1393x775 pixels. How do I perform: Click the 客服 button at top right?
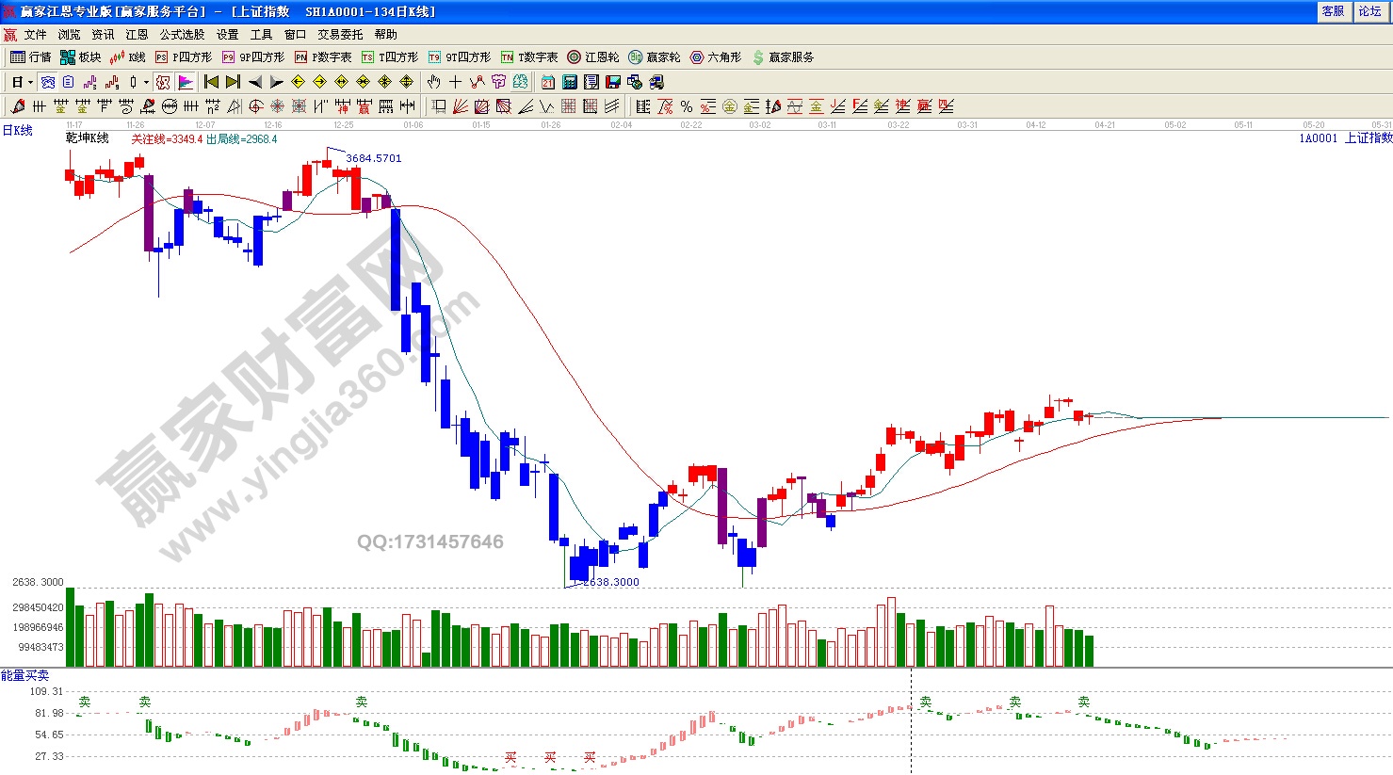click(x=1333, y=11)
